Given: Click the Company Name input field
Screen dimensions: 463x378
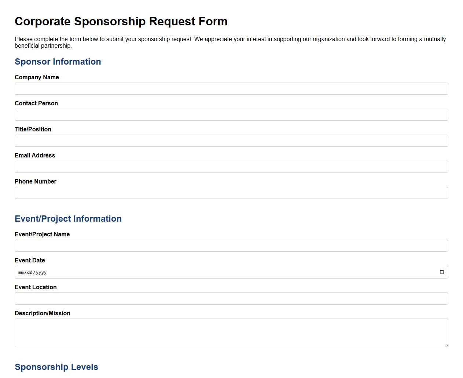Looking at the screenshot, I should [x=231, y=88].
